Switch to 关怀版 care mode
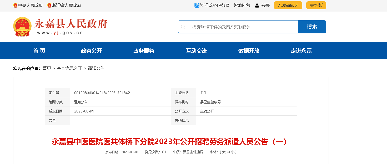The width and height of the screenshot is (387, 164). (316, 6)
